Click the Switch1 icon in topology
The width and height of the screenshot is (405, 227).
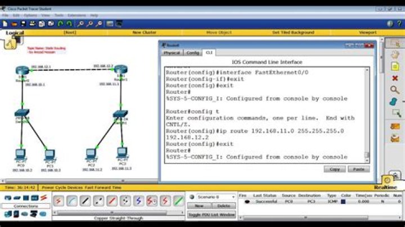120,114
